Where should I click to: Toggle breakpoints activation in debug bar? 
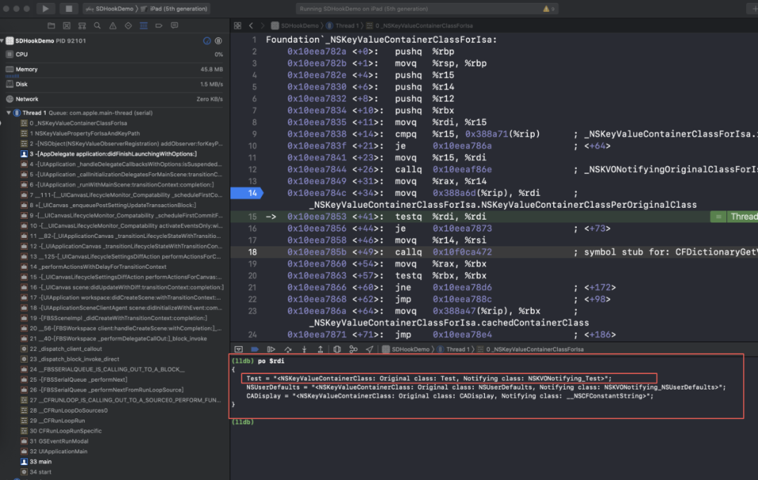255,349
